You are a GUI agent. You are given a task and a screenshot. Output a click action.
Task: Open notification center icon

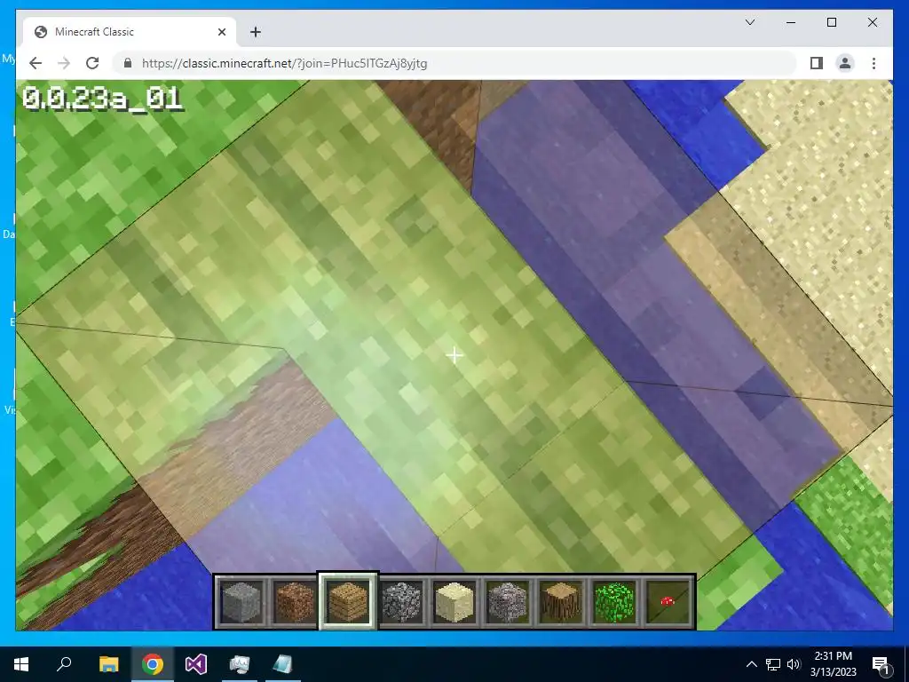881,664
